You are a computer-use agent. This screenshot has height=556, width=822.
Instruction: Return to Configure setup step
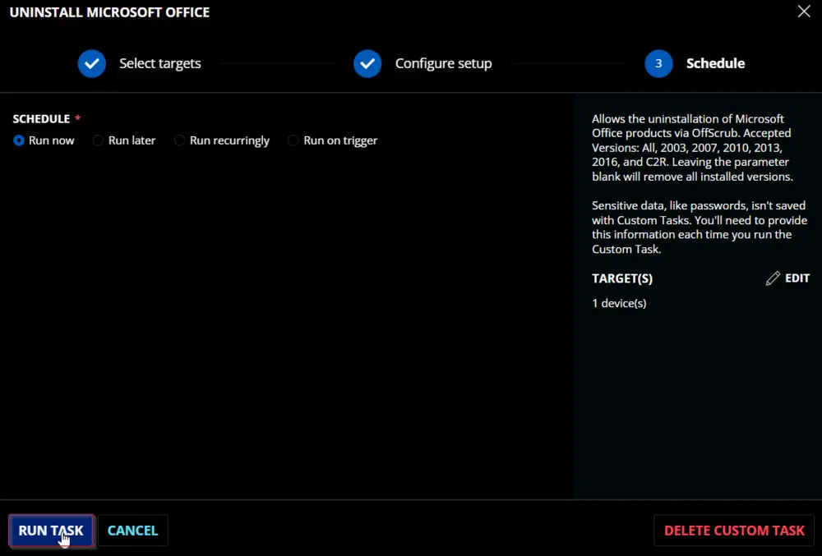tap(444, 63)
